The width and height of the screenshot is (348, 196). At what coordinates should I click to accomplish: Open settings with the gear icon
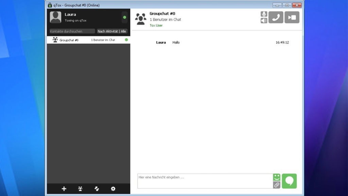(113, 189)
